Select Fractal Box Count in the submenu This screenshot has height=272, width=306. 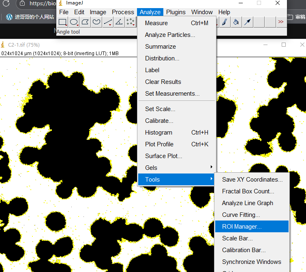click(248, 191)
